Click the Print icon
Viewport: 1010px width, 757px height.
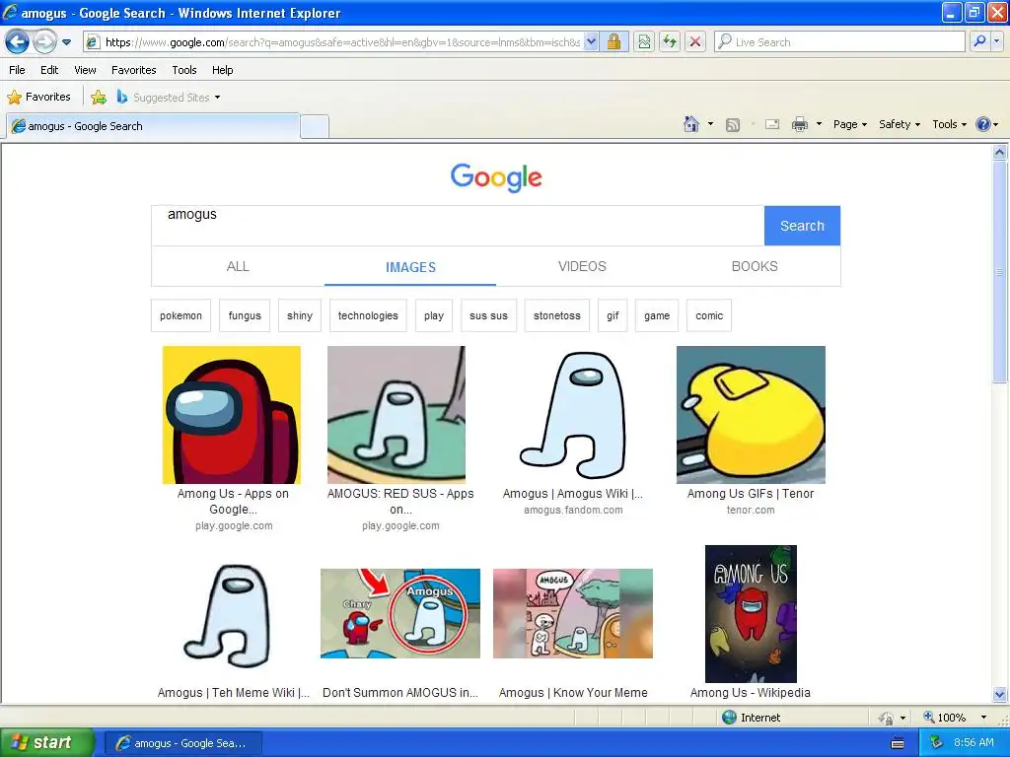(x=799, y=124)
